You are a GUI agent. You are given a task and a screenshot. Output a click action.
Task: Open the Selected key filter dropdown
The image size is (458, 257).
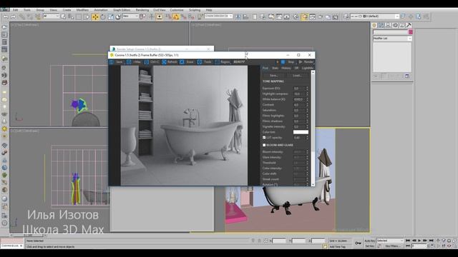[389, 241]
